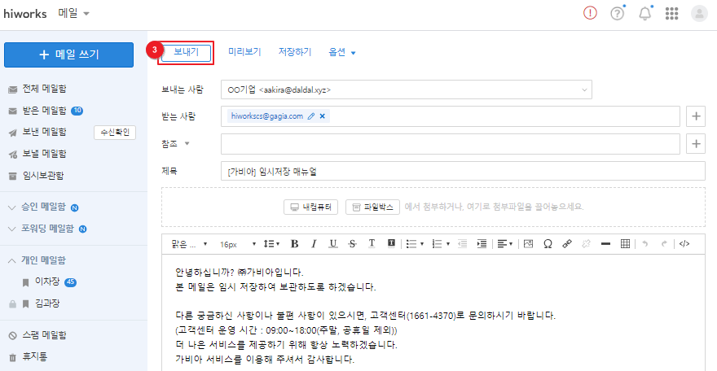Viewport: 717px width, 371px height.
Task: Insert a hyperlink in the editor
Action: pos(566,243)
